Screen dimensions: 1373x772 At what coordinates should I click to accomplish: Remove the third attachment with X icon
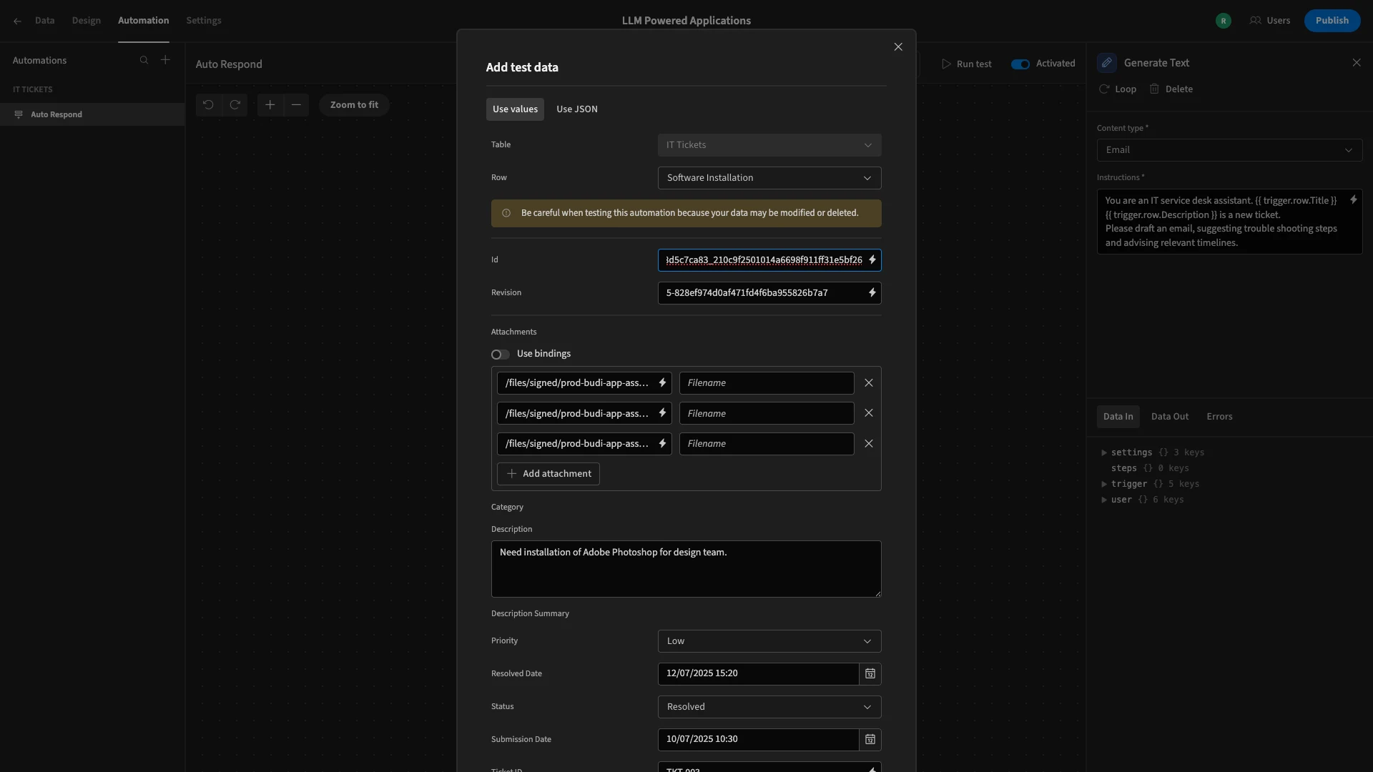[869, 444]
